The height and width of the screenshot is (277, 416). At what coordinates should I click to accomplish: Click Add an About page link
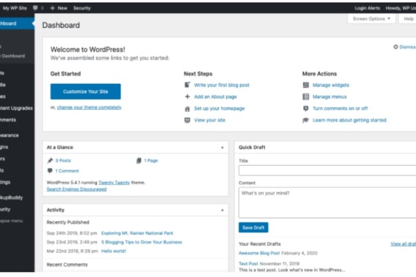[215, 96]
